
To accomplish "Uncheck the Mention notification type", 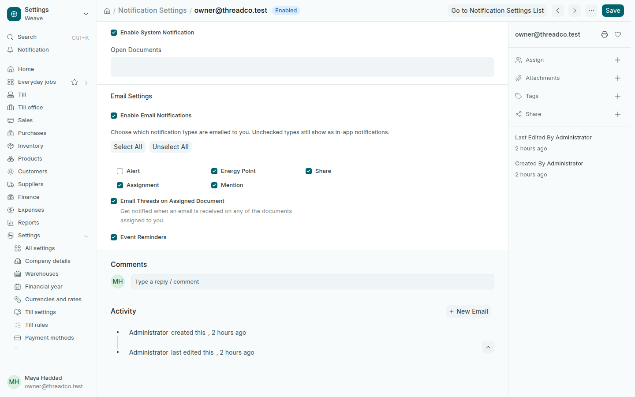I will [x=214, y=185].
